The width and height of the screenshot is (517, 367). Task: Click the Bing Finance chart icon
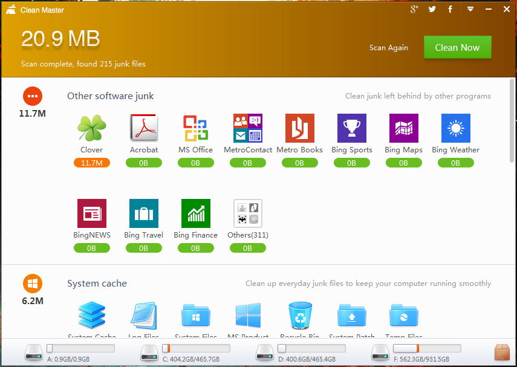click(x=195, y=213)
